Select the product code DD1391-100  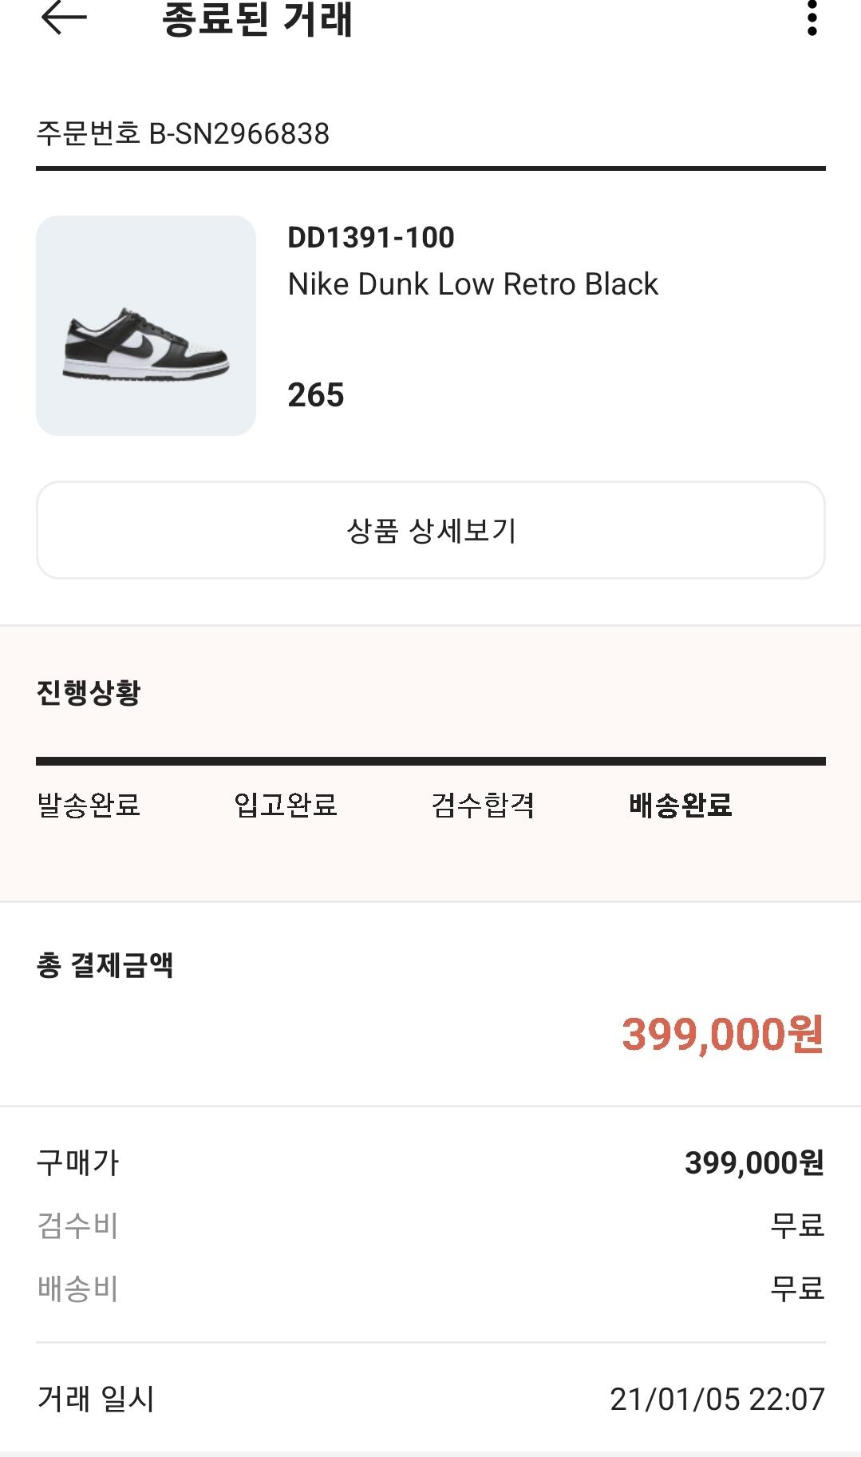click(x=370, y=237)
